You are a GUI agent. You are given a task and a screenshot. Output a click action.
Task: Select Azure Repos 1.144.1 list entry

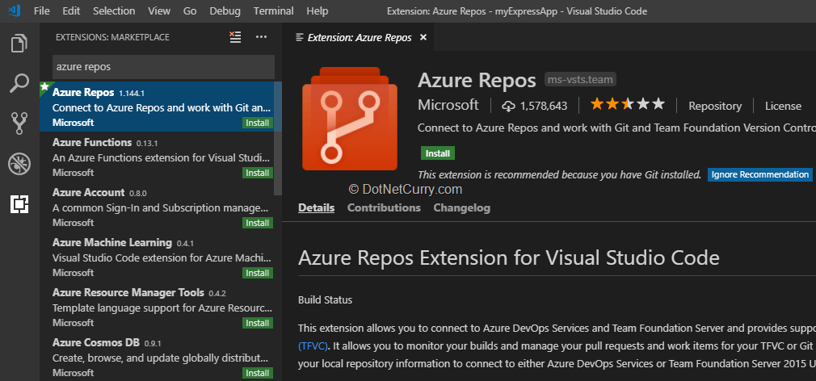161,107
